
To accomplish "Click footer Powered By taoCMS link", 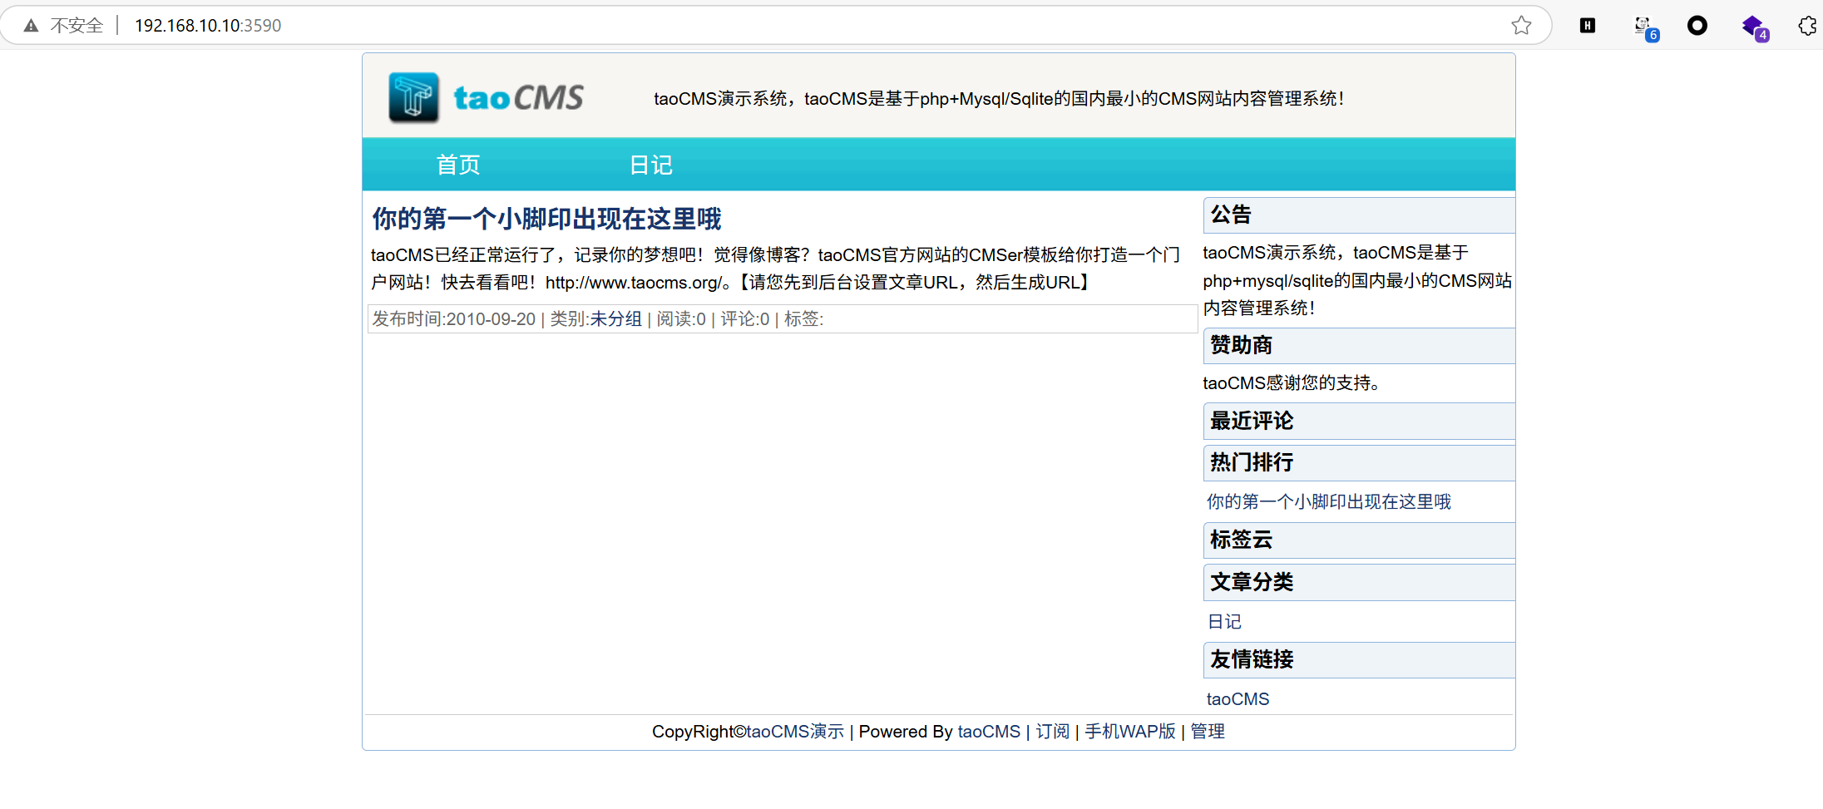I will tap(989, 732).
